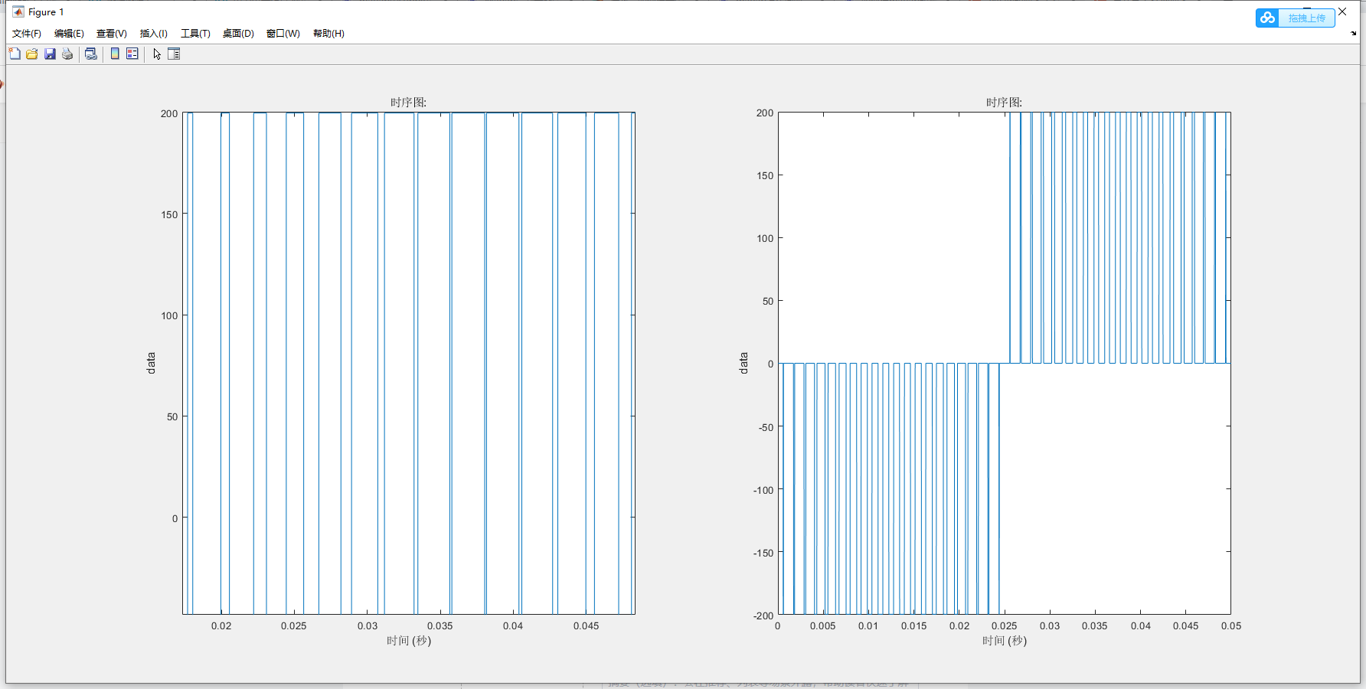Print the figure using the printer icon
The height and width of the screenshot is (689, 1366).
tap(67, 54)
